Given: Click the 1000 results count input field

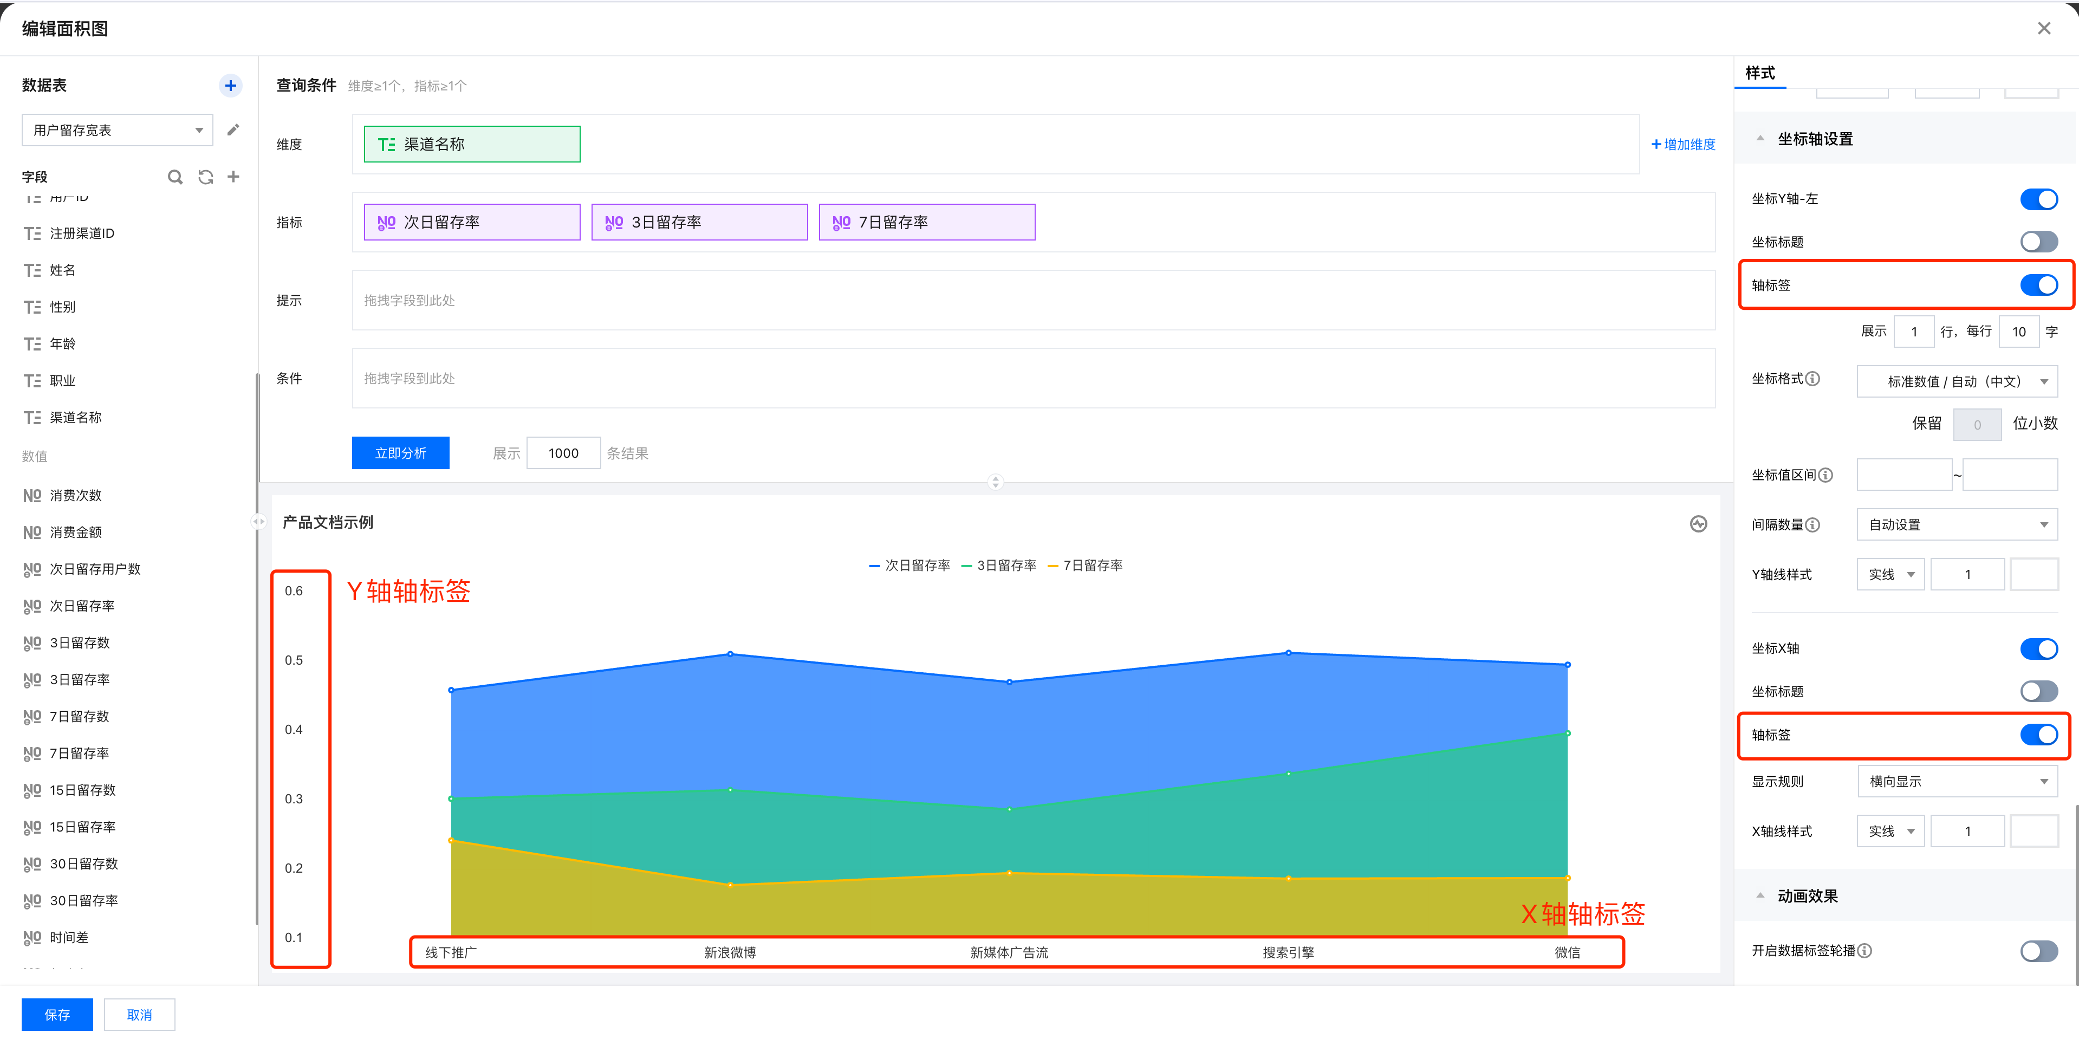Looking at the screenshot, I should (x=563, y=453).
